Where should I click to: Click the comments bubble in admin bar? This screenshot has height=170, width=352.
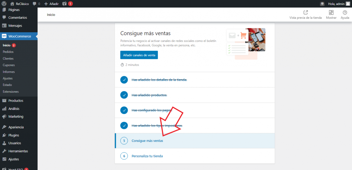point(35,4)
